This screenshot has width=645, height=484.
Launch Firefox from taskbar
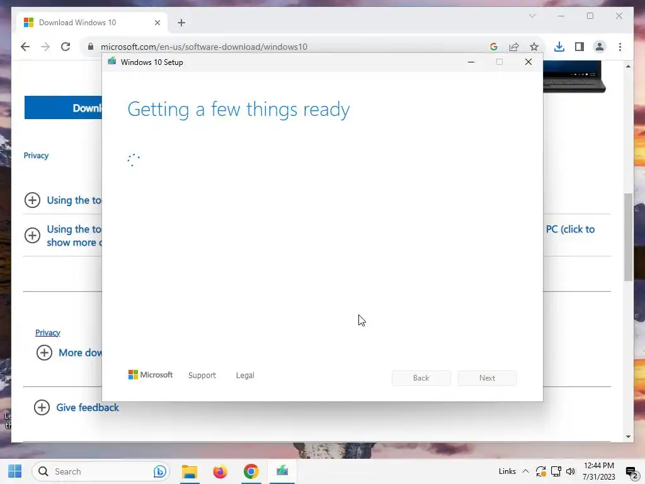(x=220, y=471)
